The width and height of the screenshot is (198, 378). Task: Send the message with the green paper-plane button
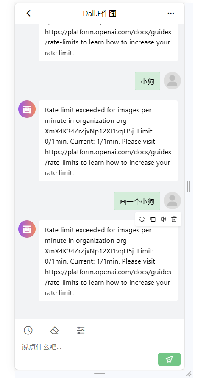(169, 359)
